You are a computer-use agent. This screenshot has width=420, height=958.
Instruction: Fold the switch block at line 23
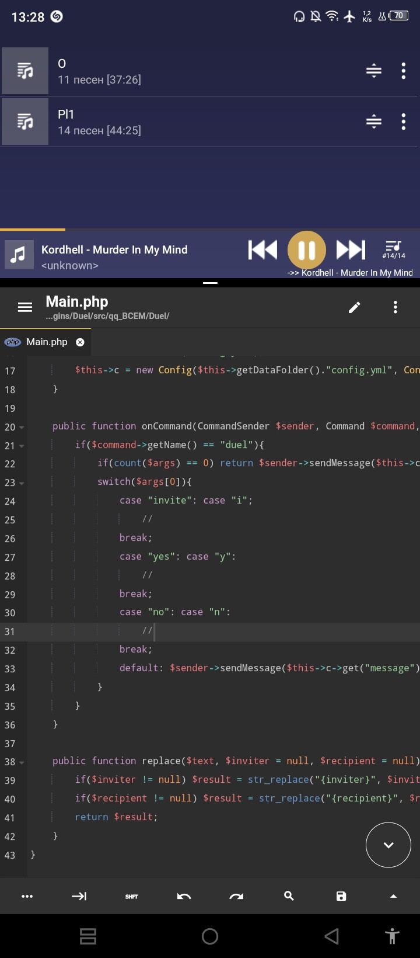coord(22,484)
